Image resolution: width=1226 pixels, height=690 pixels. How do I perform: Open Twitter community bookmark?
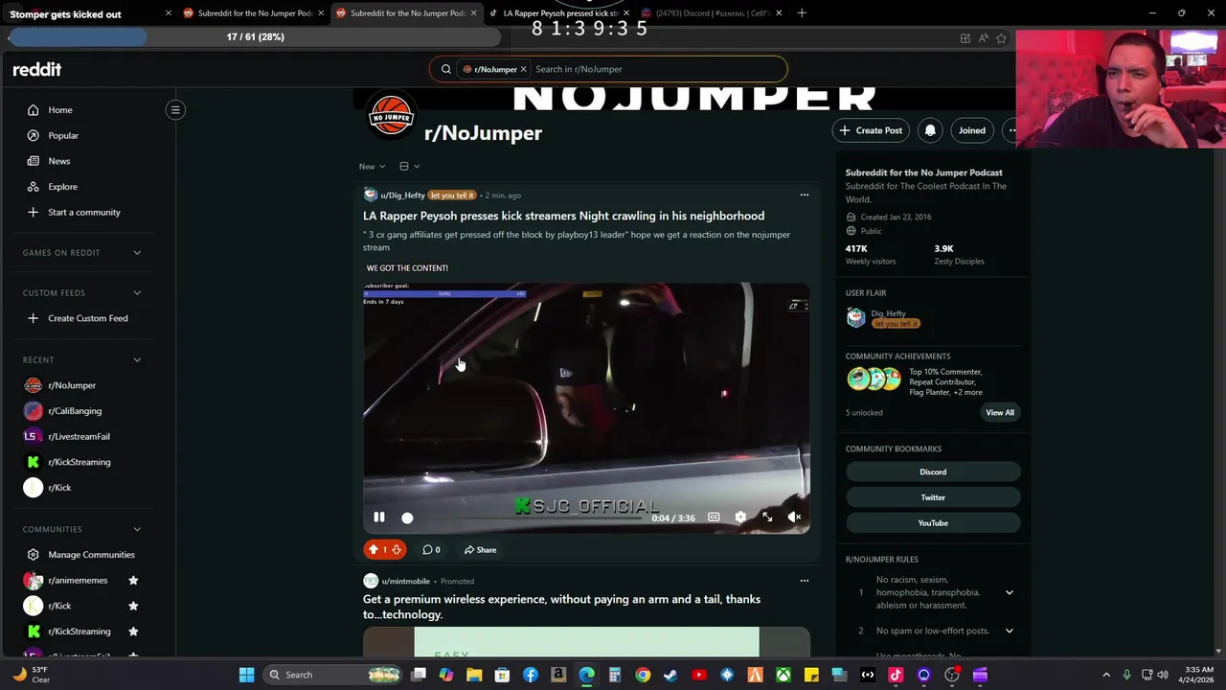(x=933, y=497)
